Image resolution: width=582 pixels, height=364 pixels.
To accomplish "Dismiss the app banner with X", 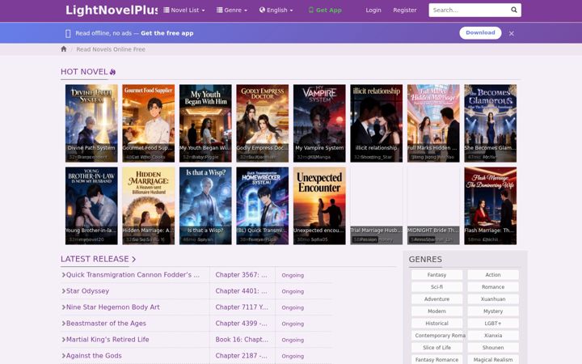I will point(511,33).
